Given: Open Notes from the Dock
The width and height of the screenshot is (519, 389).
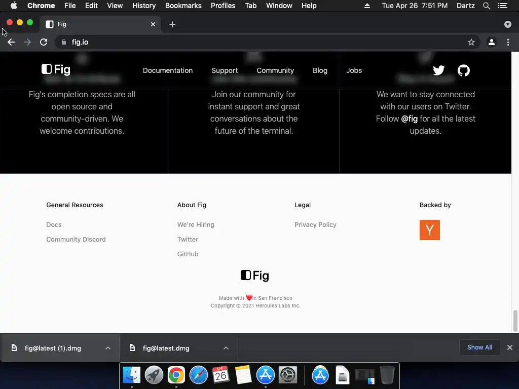Looking at the screenshot, I should (243, 375).
